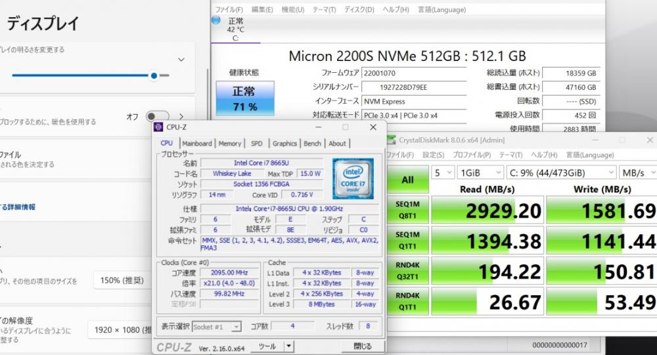Click the firmware field showing 22001070
The width and height of the screenshot is (657, 355).
[x=413, y=73]
